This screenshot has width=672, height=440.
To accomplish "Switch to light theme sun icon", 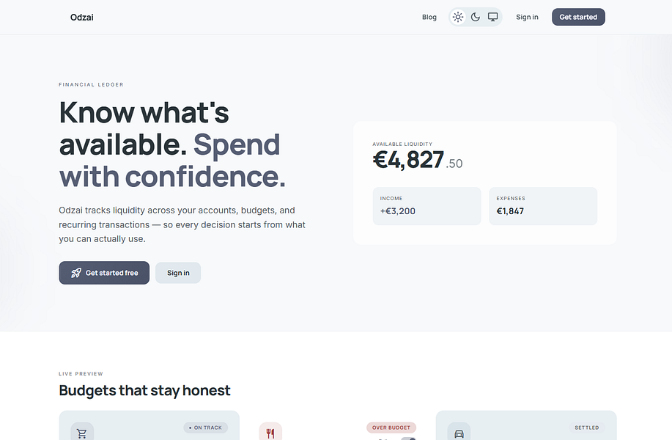I will tap(458, 17).
